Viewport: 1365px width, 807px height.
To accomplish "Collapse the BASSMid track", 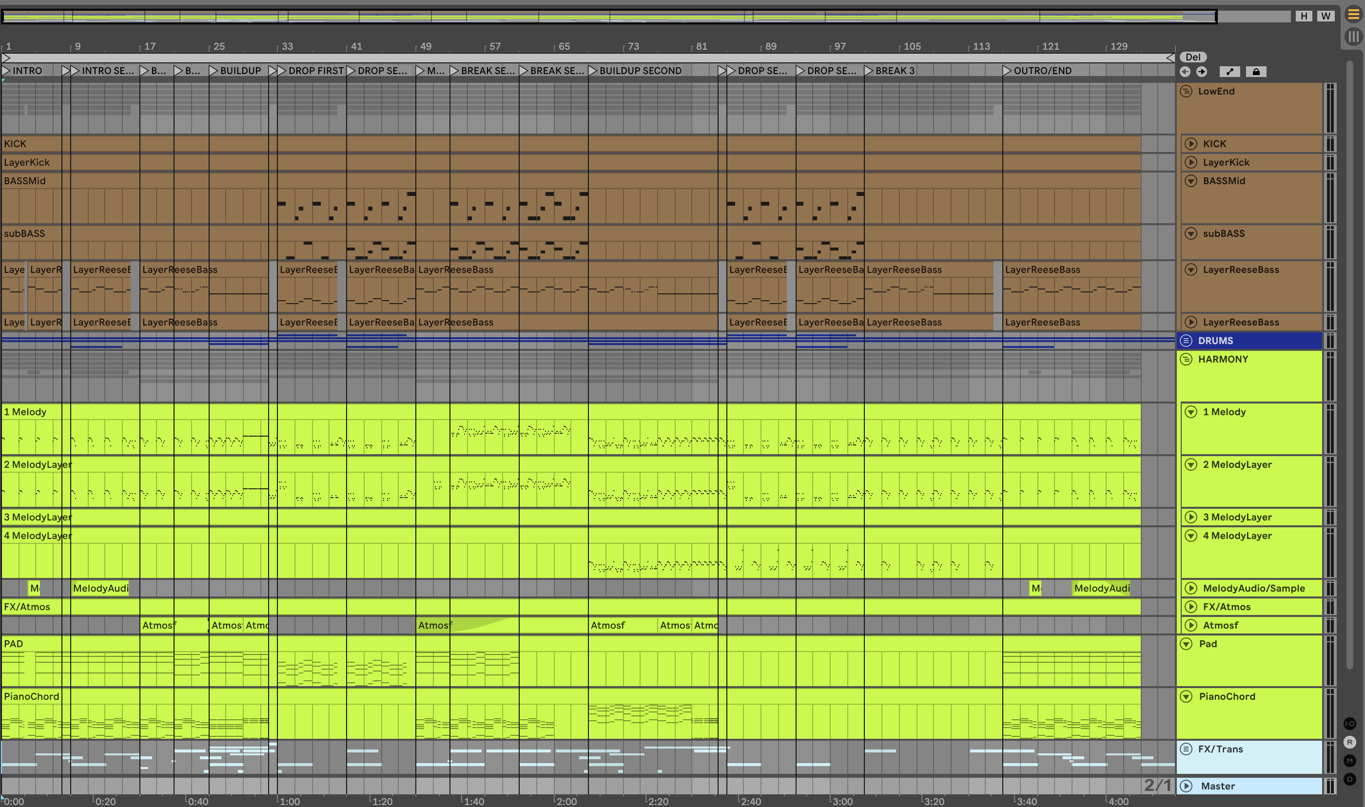I will click(x=1191, y=181).
